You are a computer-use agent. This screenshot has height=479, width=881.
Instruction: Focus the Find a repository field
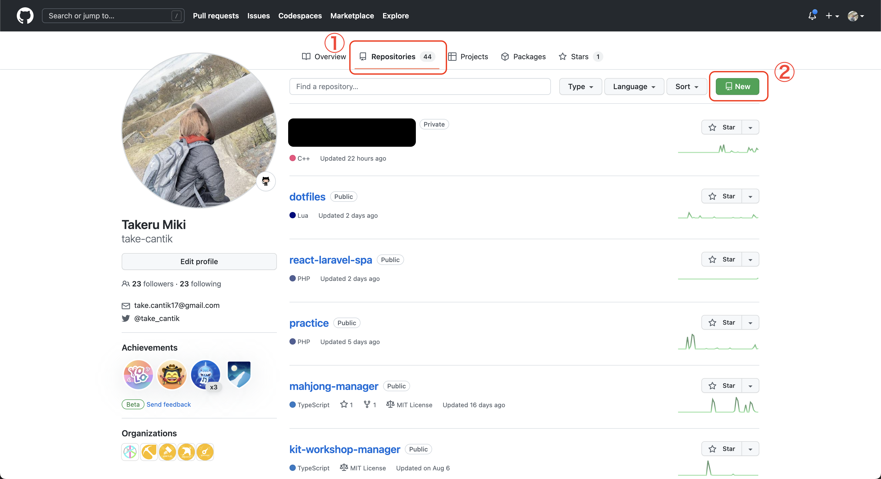(x=420, y=86)
